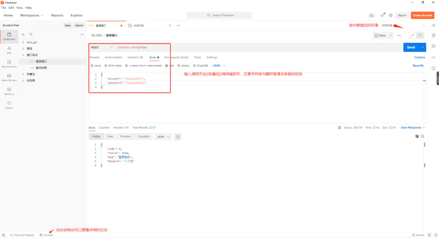This screenshot has height=238, width=439.
Task: Open the comments icon in right sidebar
Action: click(434, 46)
